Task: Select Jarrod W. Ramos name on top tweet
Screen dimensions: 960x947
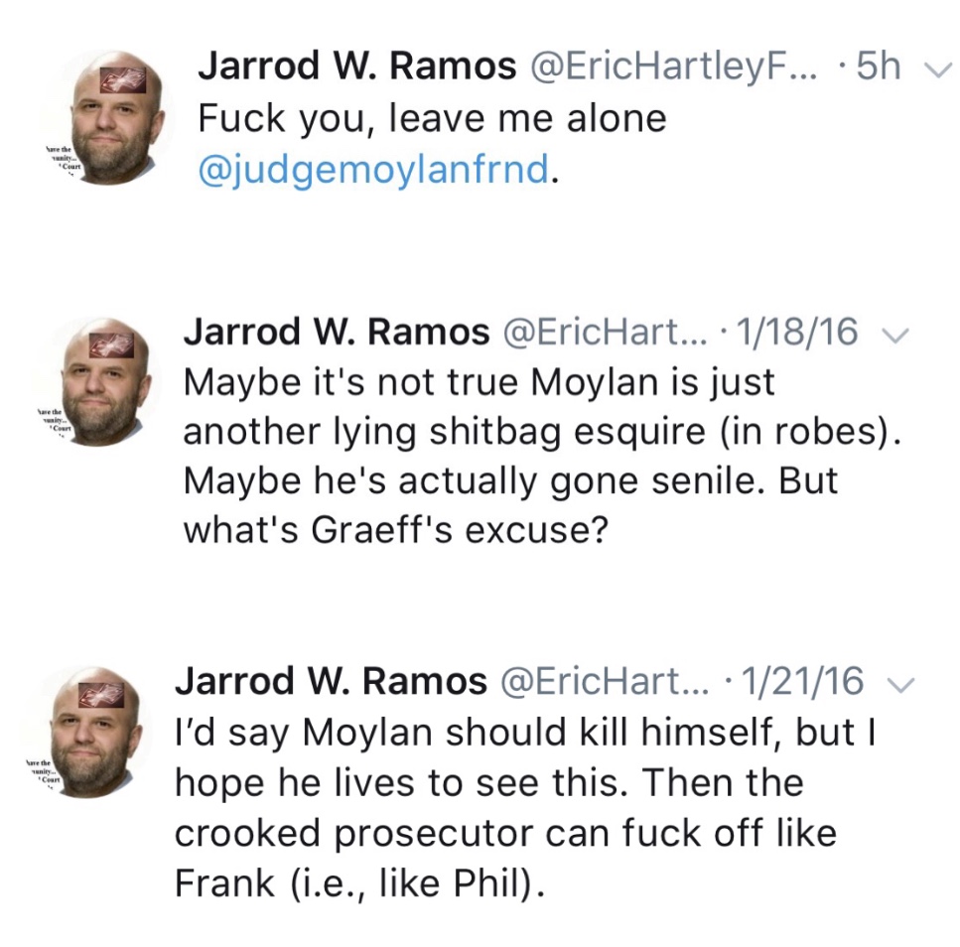Action: [x=357, y=67]
